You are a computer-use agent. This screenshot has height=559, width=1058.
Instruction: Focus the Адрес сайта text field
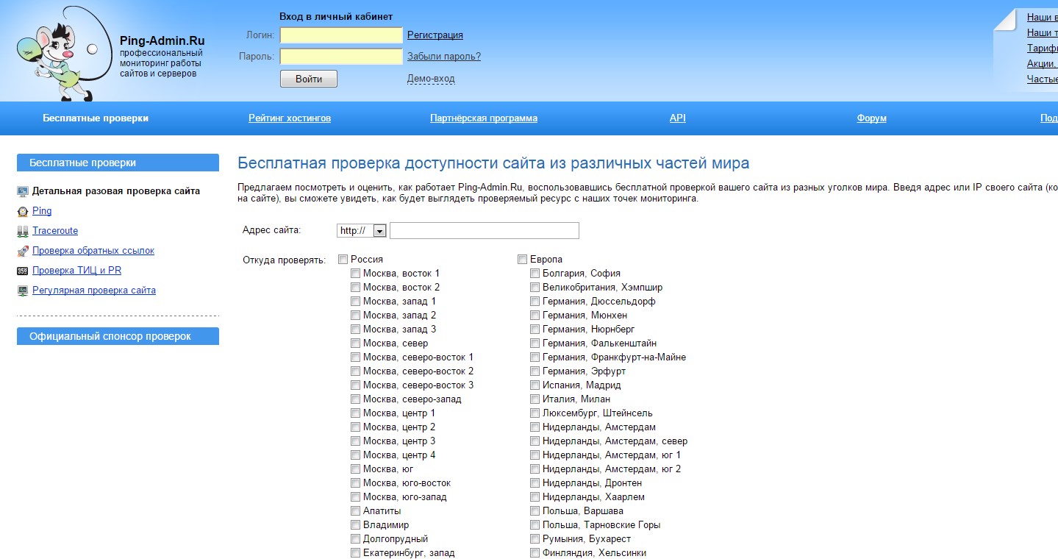click(x=485, y=231)
